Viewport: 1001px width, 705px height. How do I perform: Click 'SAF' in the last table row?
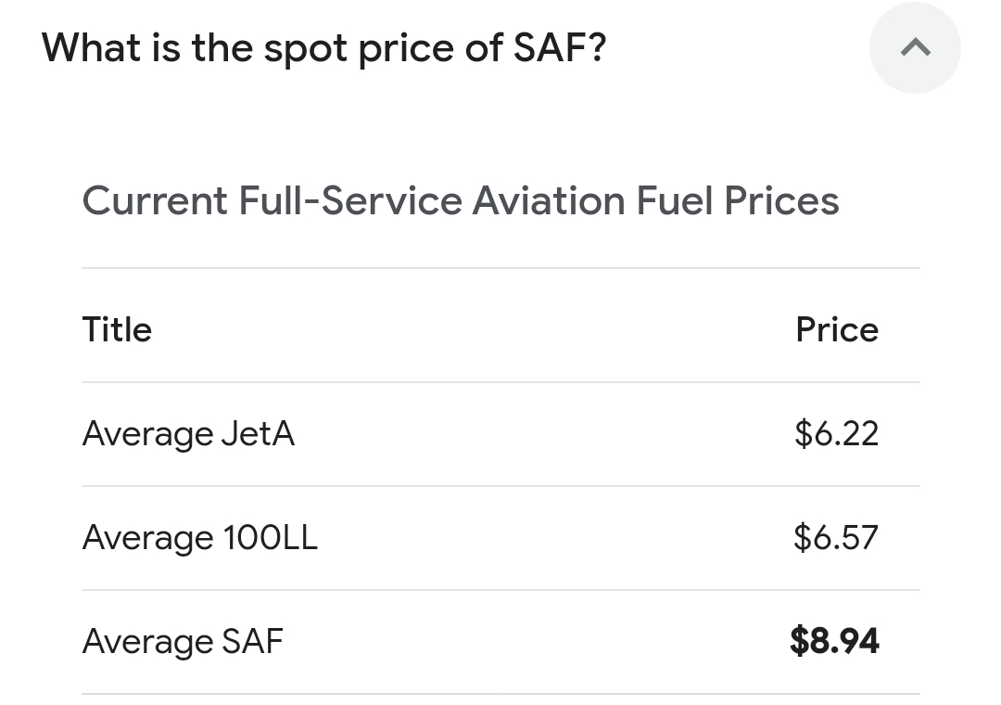253,641
